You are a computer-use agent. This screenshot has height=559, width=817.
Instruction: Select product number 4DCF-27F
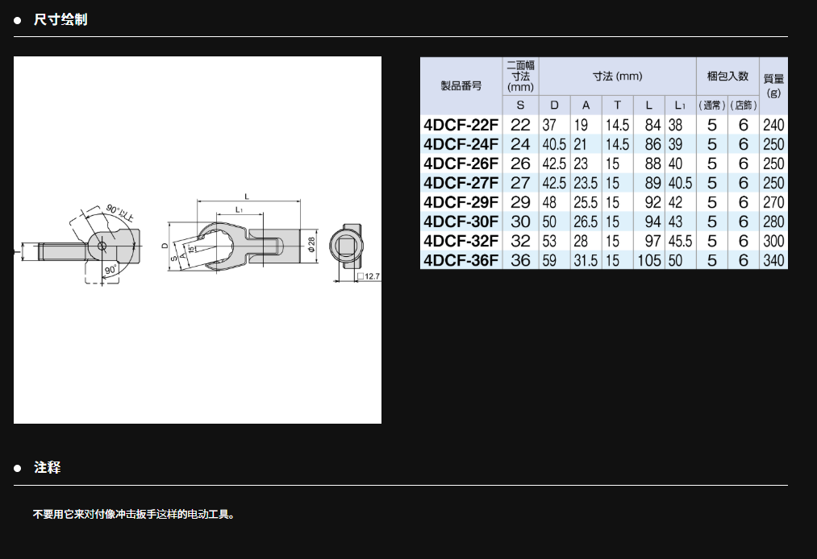pyautogui.click(x=461, y=183)
